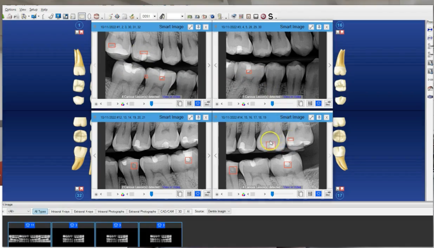Select the Extraoral Photographs filter tab
434x248 pixels.
tap(142, 211)
